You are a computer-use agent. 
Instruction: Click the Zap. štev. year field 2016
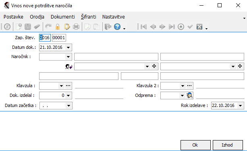pos(45,38)
